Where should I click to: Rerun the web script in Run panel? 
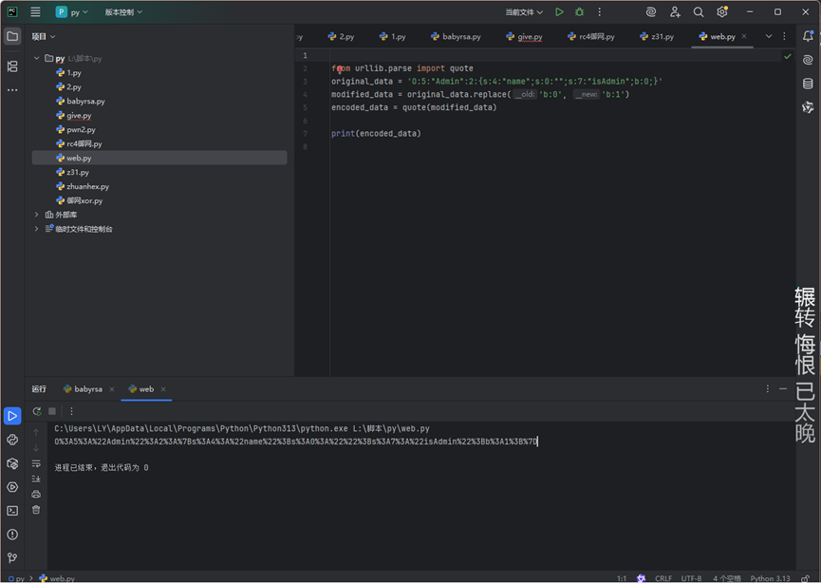pos(37,411)
